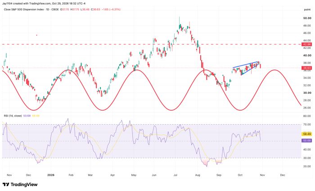Click the TradingView logo at the bottom

20,184
